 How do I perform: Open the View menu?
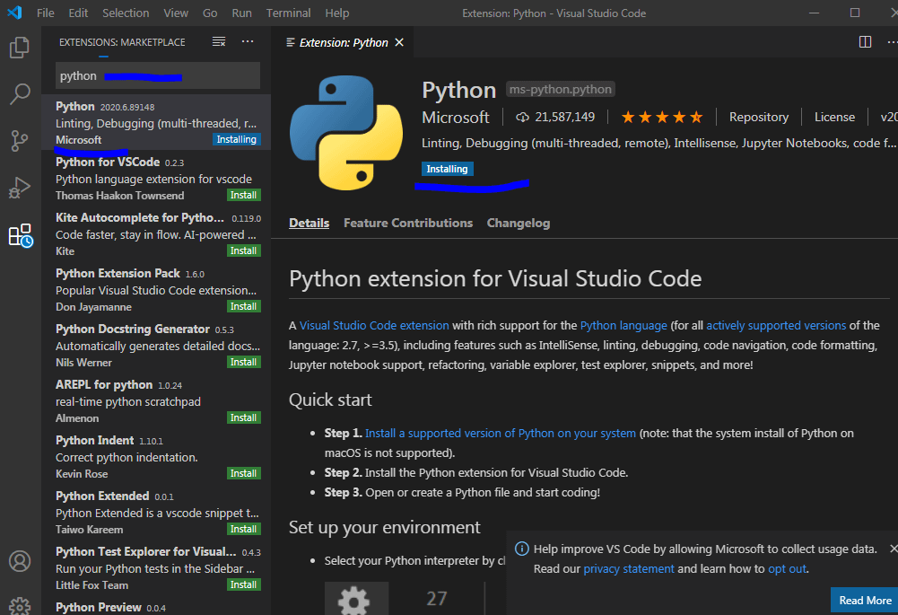175,13
